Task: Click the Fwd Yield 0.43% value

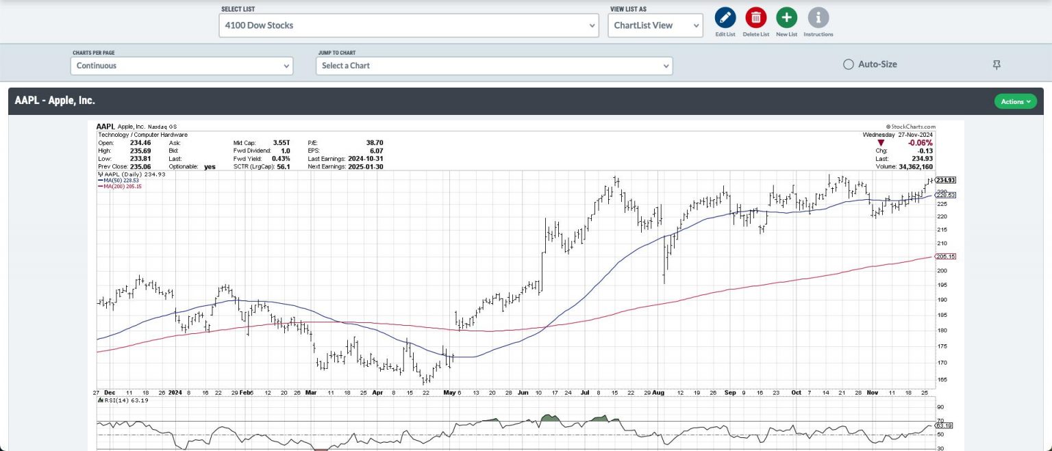Action: 281,159
